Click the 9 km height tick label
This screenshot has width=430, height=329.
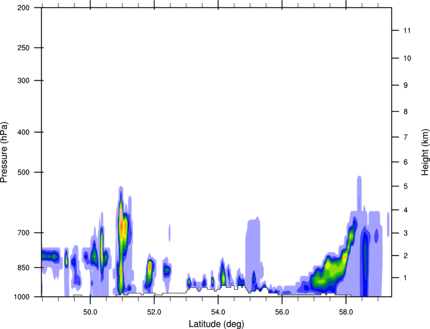(406, 86)
